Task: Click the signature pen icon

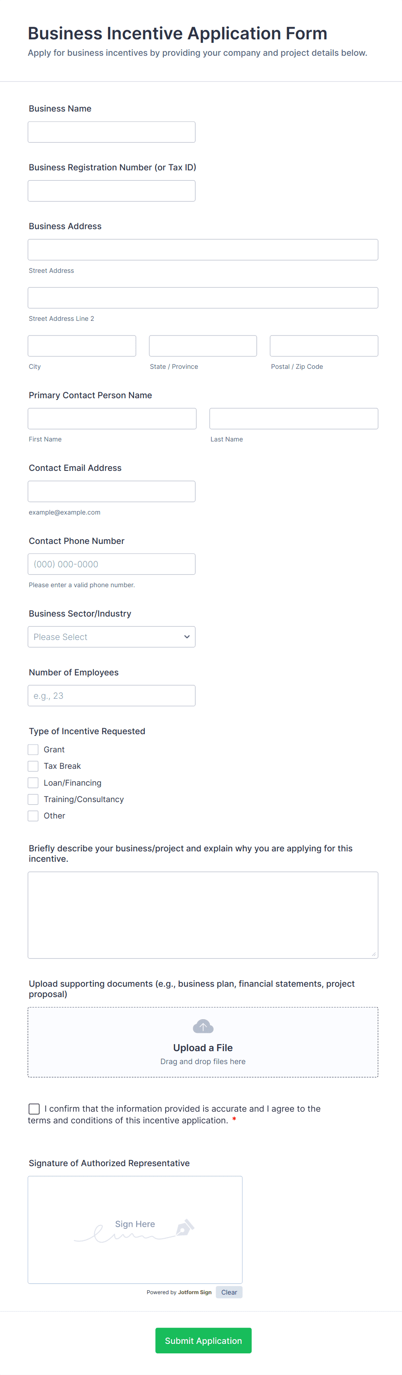Action: [x=185, y=1227]
